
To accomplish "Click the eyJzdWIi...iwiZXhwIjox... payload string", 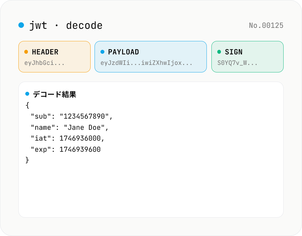I will click(146, 63).
